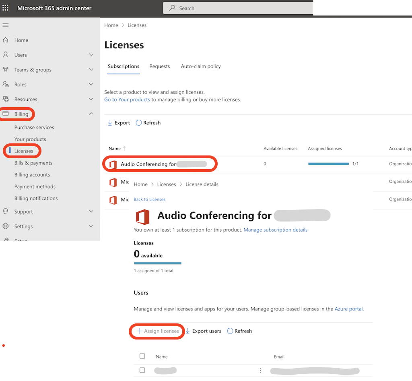The height and width of the screenshot is (381, 412).
Task: Click the Office icon beside Audio Conferencing
Action: tap(113, 164)
